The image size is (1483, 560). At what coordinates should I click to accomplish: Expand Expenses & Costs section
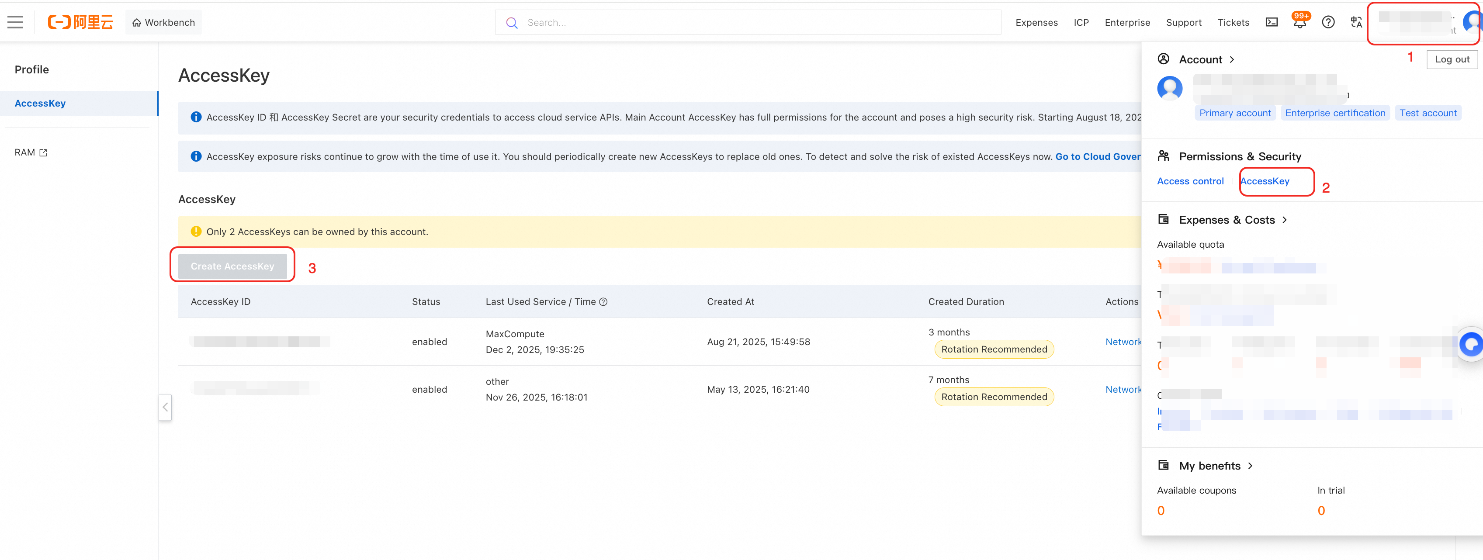[1284, 220]
